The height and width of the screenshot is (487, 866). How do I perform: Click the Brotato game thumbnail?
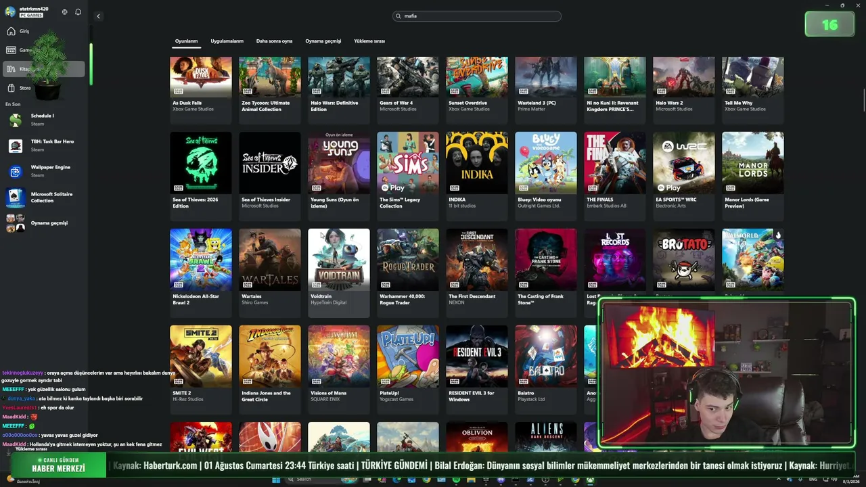[x=684, y=260]
